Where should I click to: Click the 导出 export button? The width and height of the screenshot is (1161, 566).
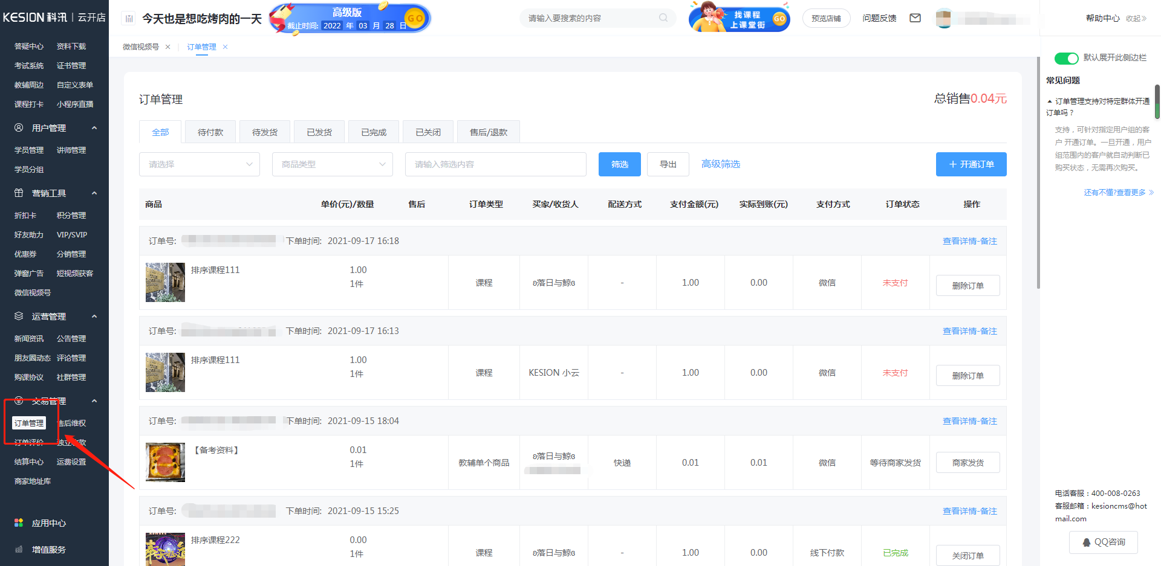[x=668, y=164]
